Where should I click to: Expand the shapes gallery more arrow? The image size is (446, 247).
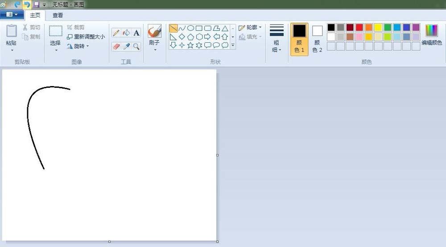coord(233,45)
